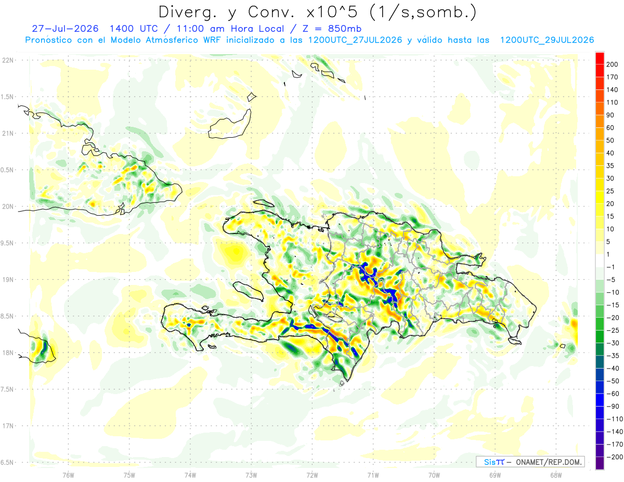Click the "70W" longitude label
This screenshot has width=624, height=482.
click(434, 475)
